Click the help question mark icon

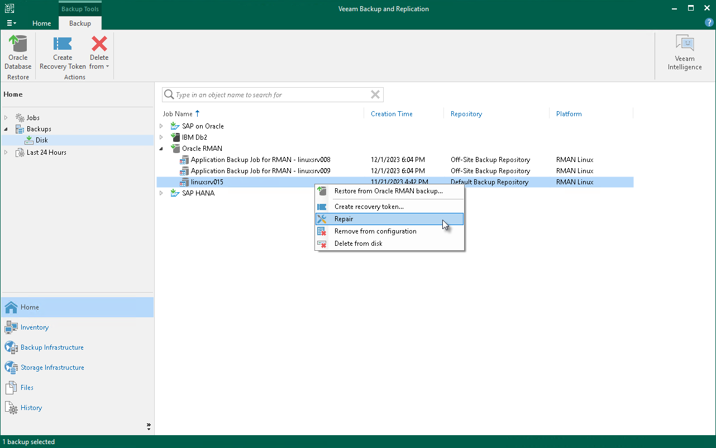[x=709, y=23]
